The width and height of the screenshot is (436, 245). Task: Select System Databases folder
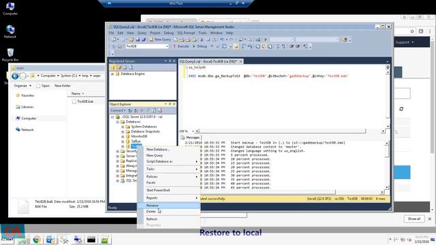tap(144, 127)
